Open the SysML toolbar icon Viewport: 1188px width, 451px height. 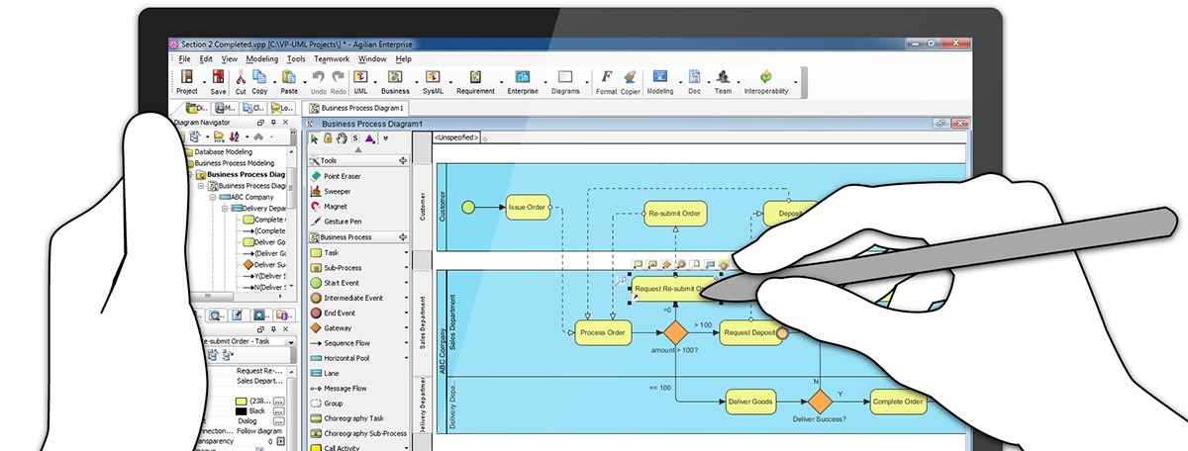coord(433,81)
